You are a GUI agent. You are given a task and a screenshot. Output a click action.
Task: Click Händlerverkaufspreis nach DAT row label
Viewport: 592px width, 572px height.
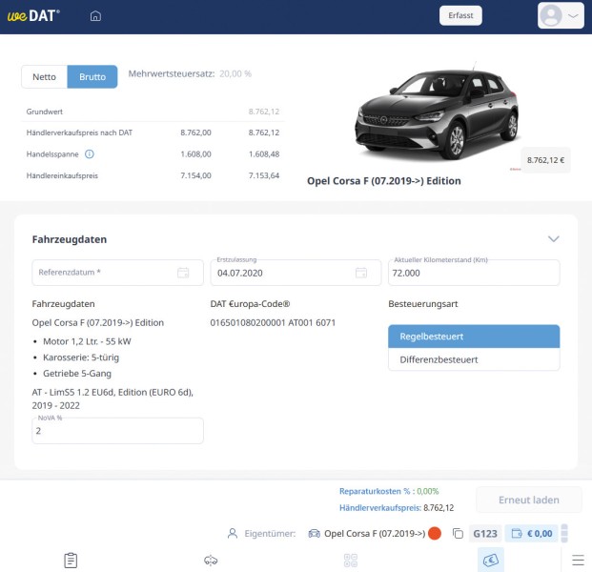pos(79,133)
